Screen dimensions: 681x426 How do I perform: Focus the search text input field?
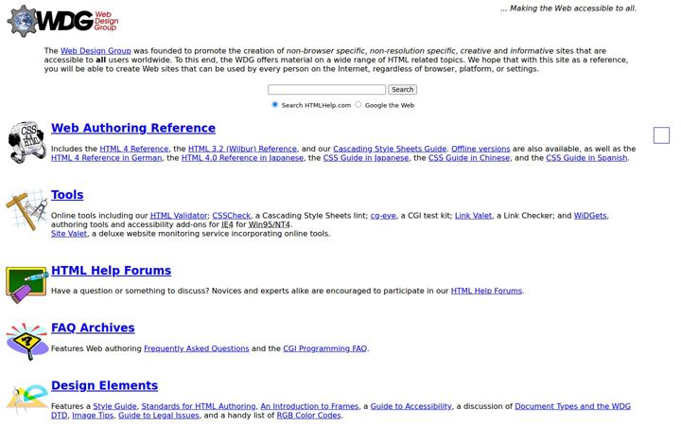point(326,90)
